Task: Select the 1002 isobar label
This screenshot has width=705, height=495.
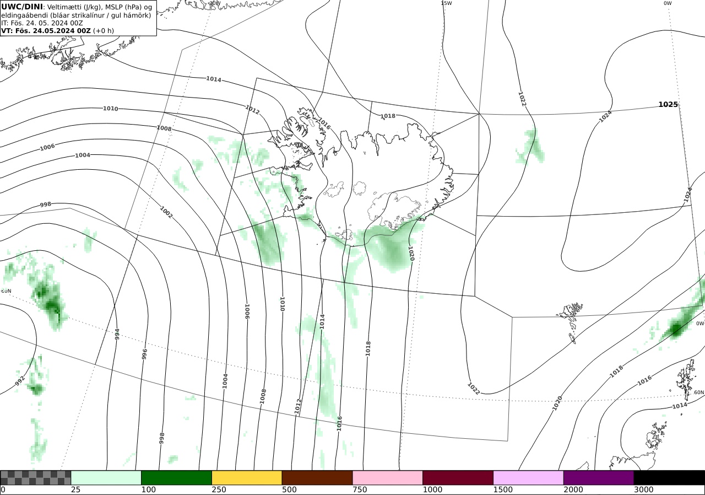Action: point(166,212)
